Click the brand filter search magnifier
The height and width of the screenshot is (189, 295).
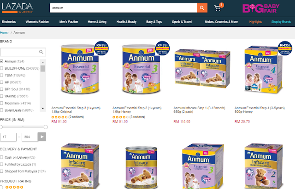pyautogui.click(x=41, y=52)
